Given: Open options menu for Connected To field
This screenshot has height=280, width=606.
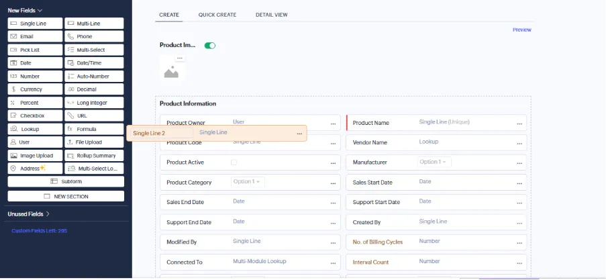Looking at the screenshot, I should coord(333,263).
